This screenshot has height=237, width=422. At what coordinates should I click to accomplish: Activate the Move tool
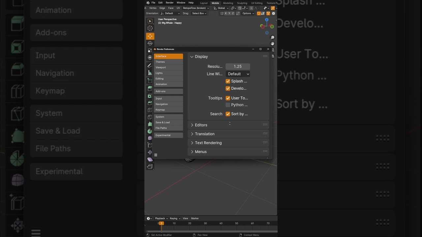(x=150, y=36)
